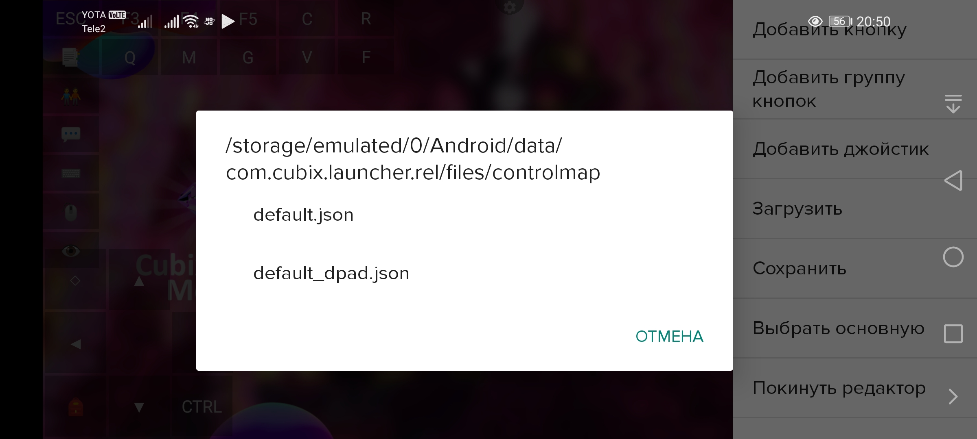Tap Android home circle navigation icon
Screen dimensions: 977x439
pyautogui.click(x=953, y=257)
